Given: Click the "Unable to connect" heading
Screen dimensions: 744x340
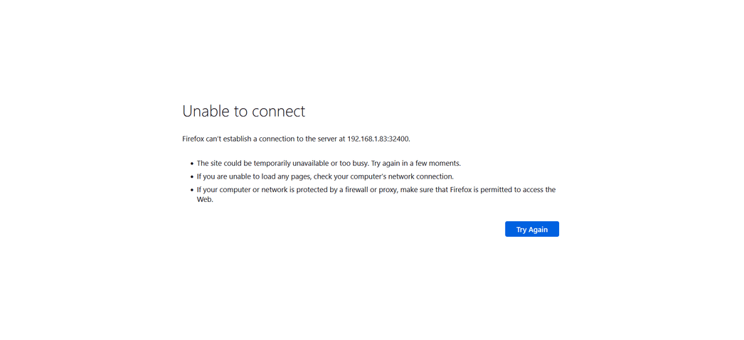Looking at the screenshot, I should [243, 111].
